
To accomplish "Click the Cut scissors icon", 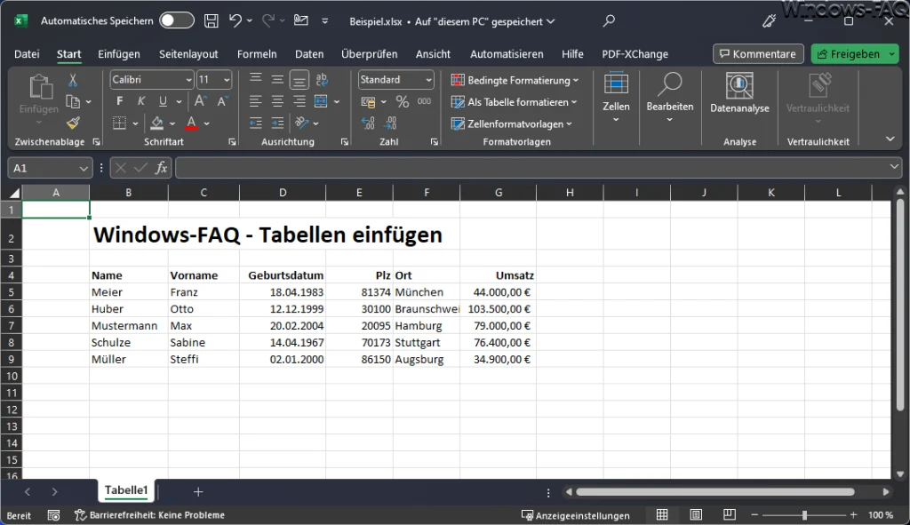I will (73, 80).
